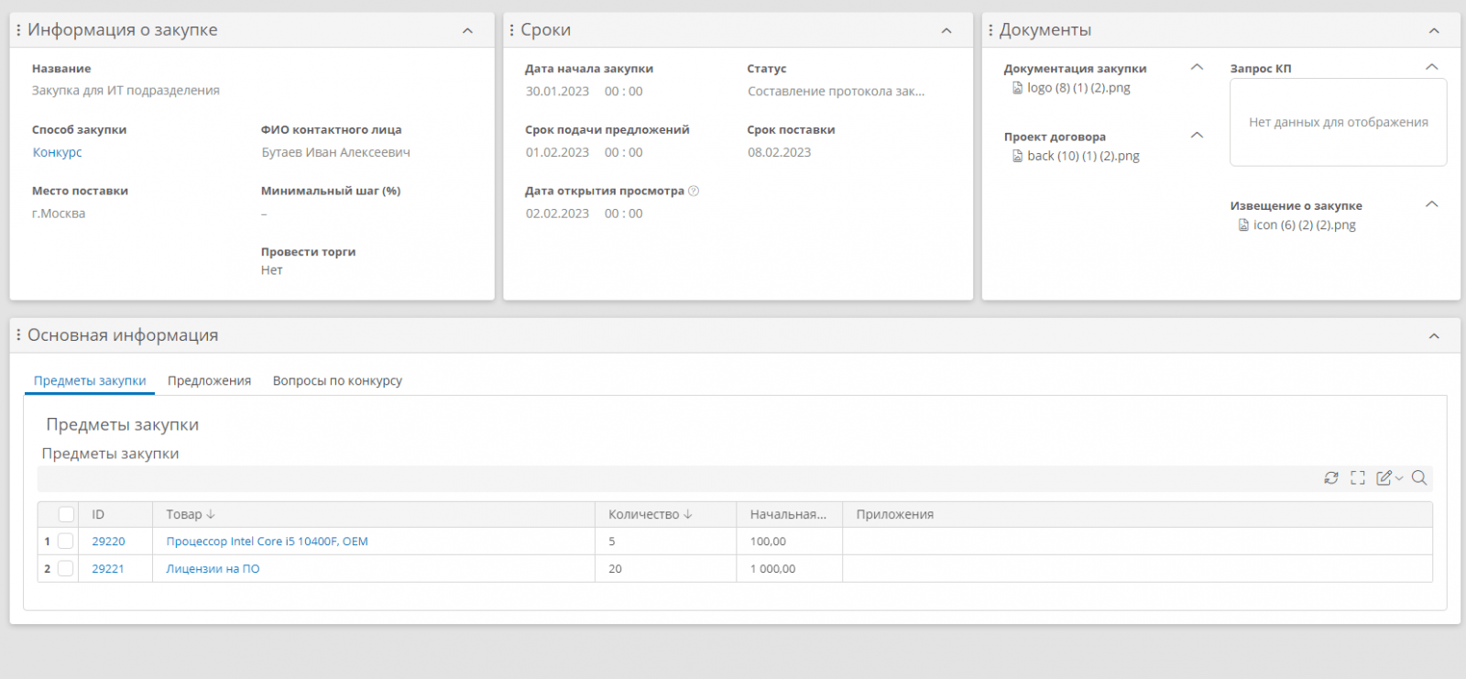
Task: Click drag handle of Основная информация panel
Action: point(18,335)
